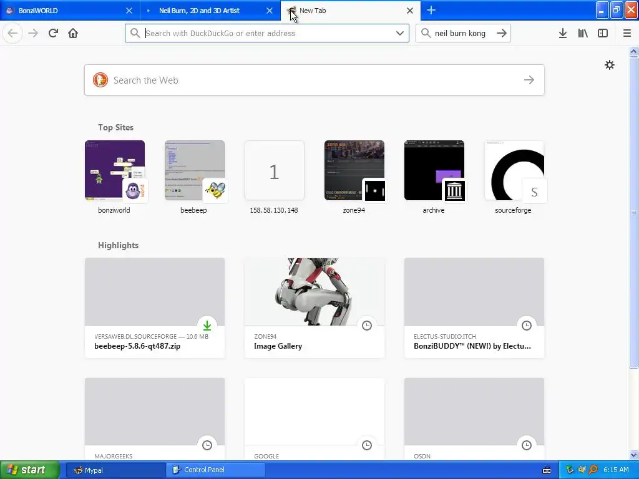Close the Neil Burn artist tab
The height and width of the screenshot is (479, 639).
coord(270,11)
